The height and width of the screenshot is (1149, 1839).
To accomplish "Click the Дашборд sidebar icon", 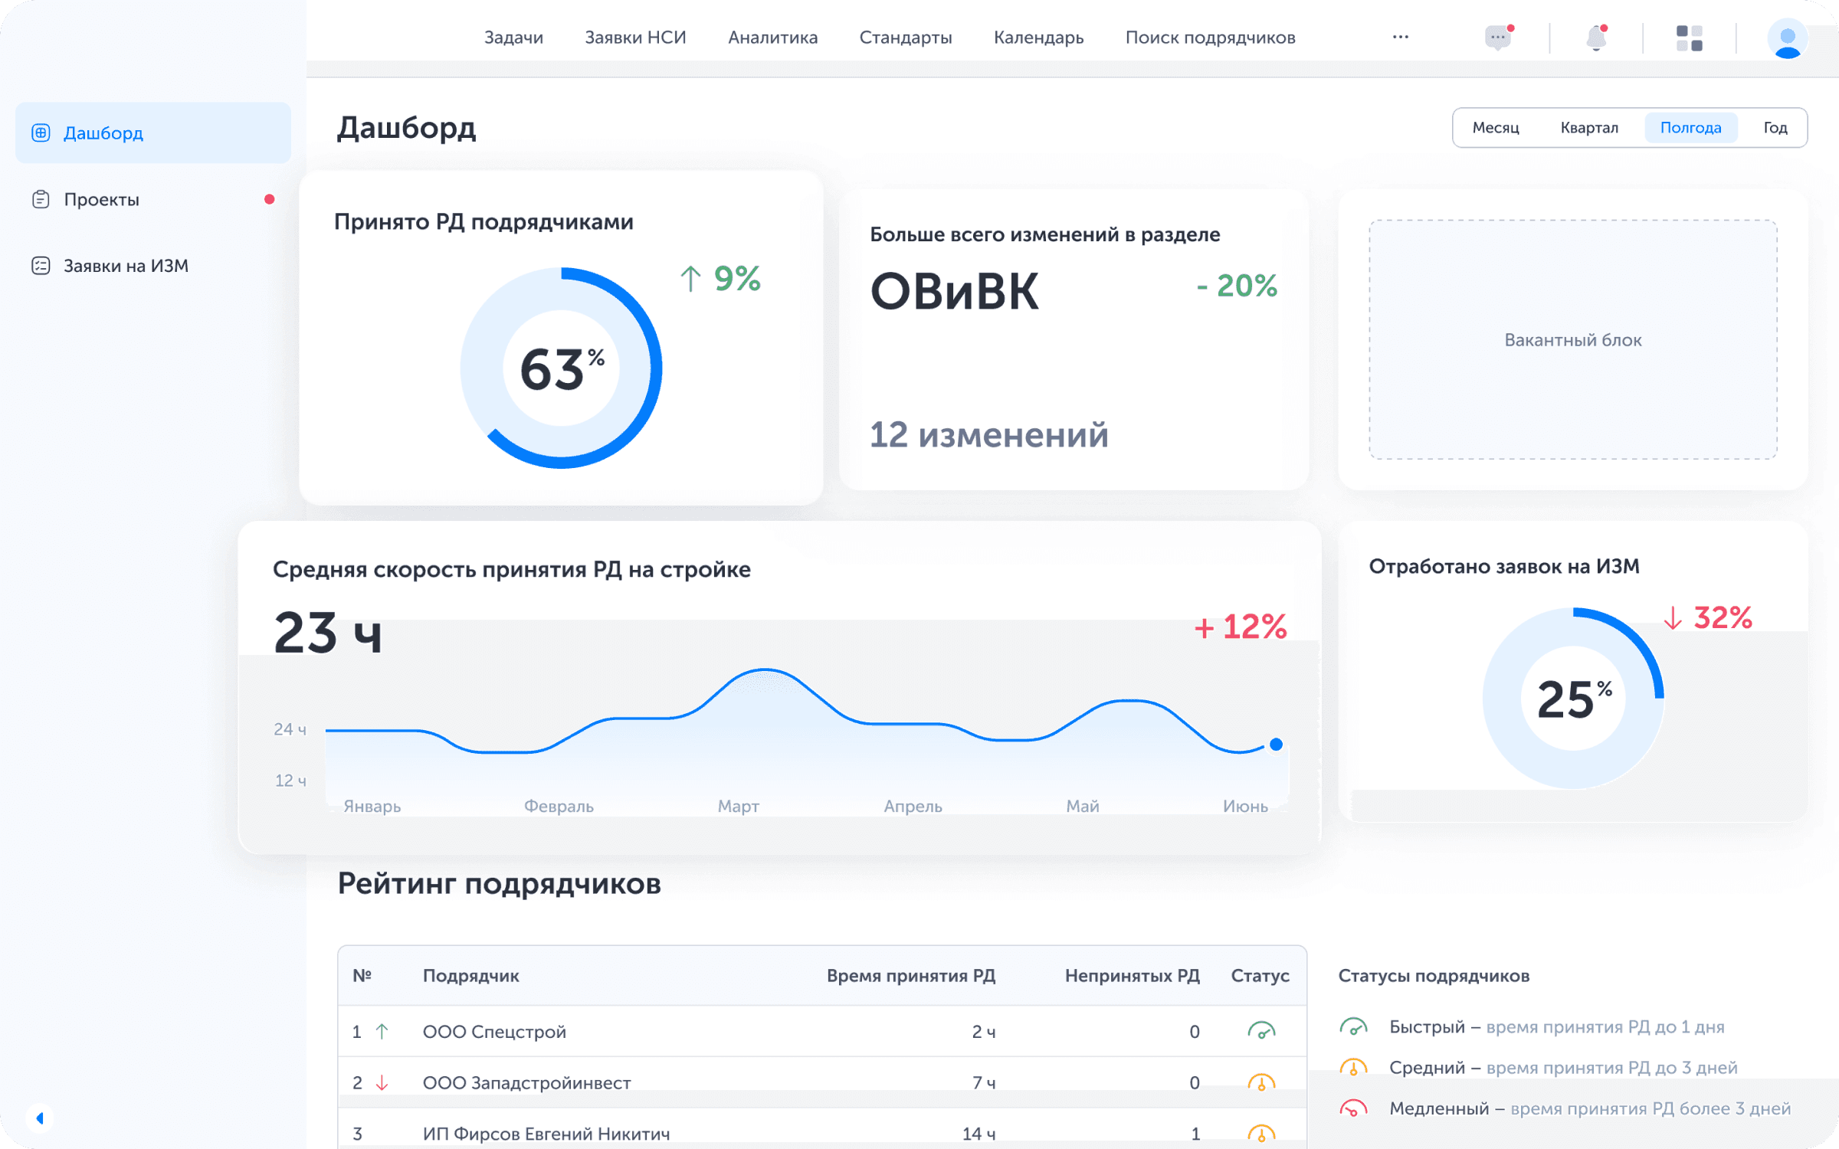I will pyautogui.click(x=41, y=133).
